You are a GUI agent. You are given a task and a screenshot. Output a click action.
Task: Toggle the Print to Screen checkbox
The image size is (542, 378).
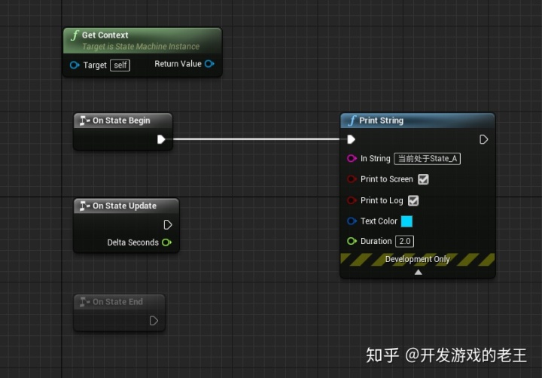click(x=423, y=179)
